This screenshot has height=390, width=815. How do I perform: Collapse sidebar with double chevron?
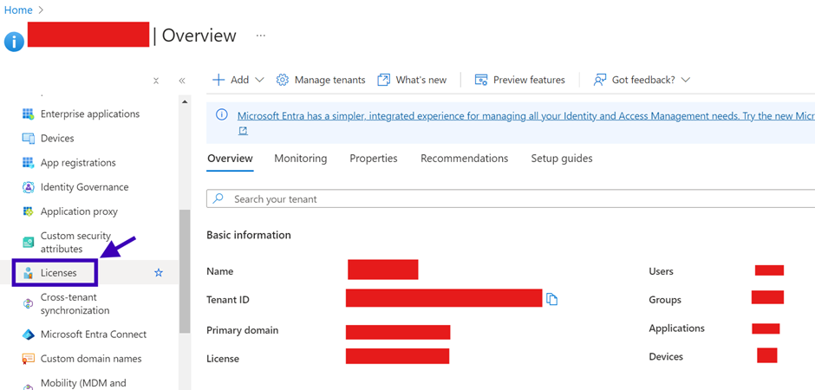182,81
